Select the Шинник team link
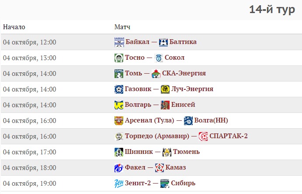 (139, 152)
